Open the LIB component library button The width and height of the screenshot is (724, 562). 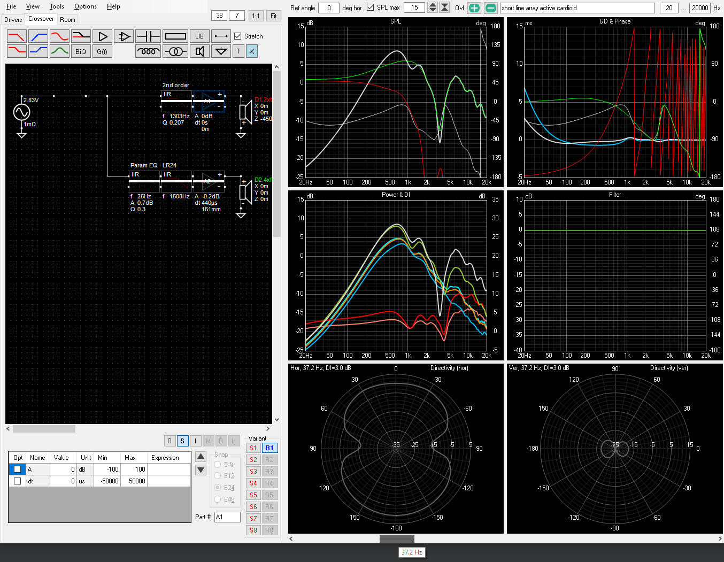pyautogui.click(x=199, y=36)
